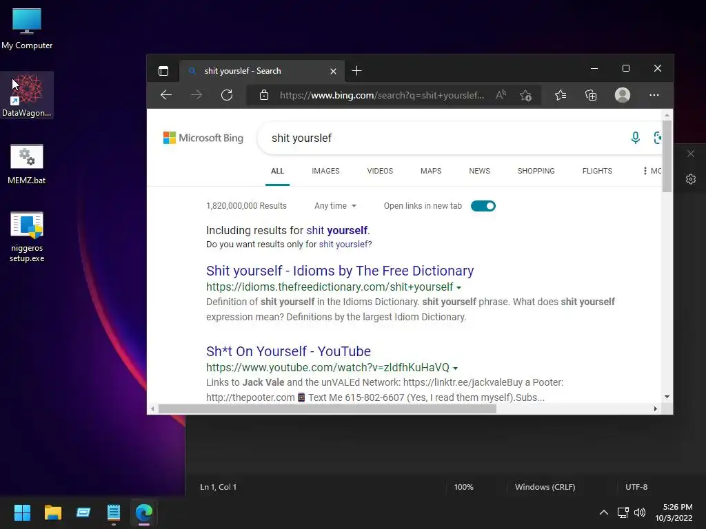Add this page to favorites

pos(525,95)
